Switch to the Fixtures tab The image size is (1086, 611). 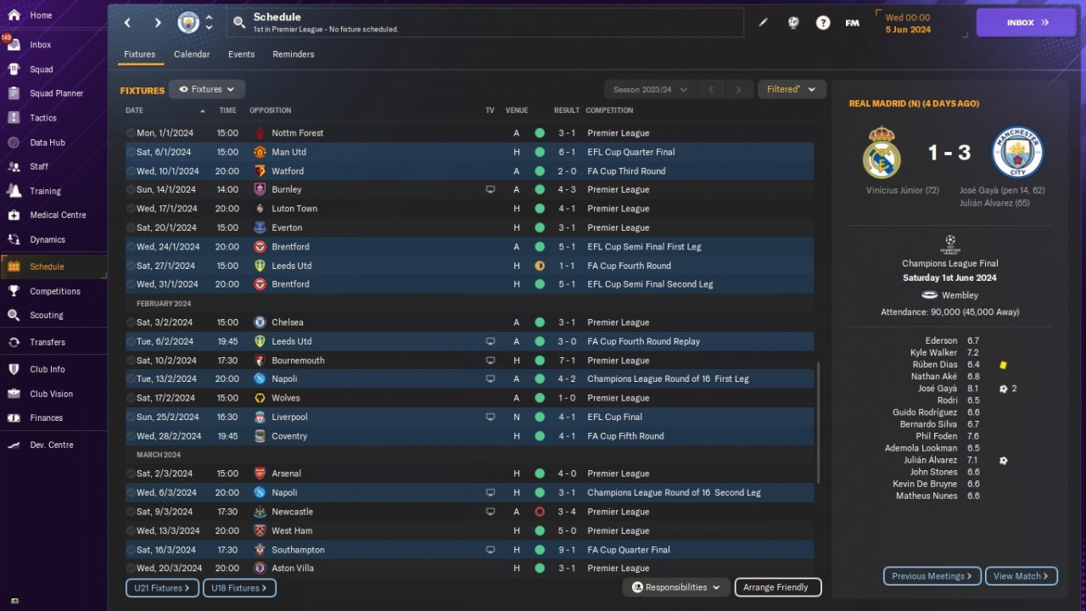140,54
